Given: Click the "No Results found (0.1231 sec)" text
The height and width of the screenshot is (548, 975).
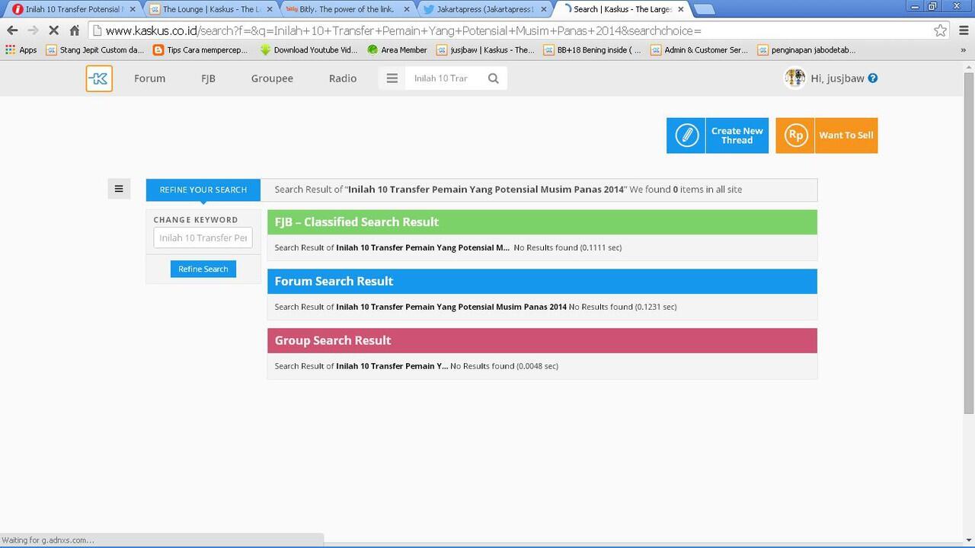Looking at the screenshot, I should pyautogui.click(x=622, y=307).
